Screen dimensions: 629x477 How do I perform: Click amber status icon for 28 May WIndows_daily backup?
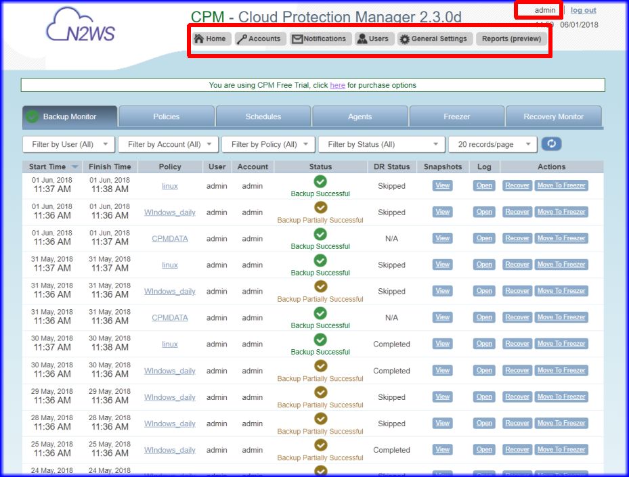point(320,419)
